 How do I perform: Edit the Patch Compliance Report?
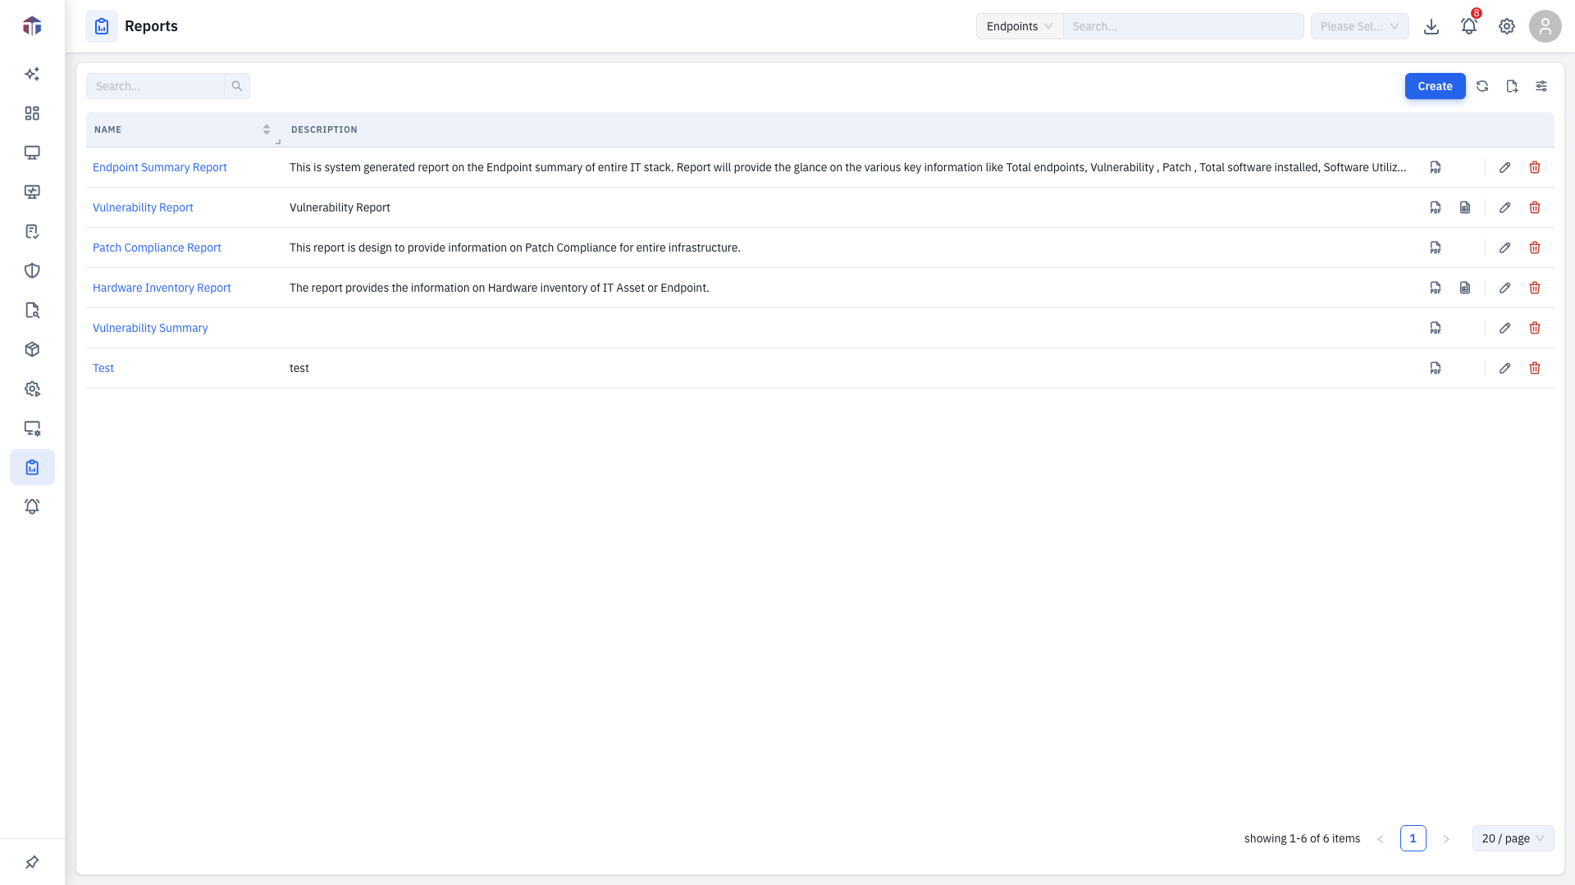click(1505, 247)
